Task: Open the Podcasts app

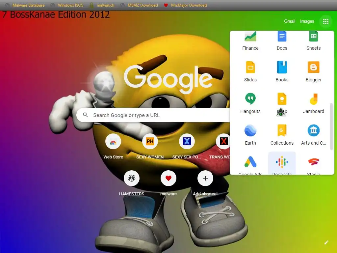Action: (x=282, y=163)
